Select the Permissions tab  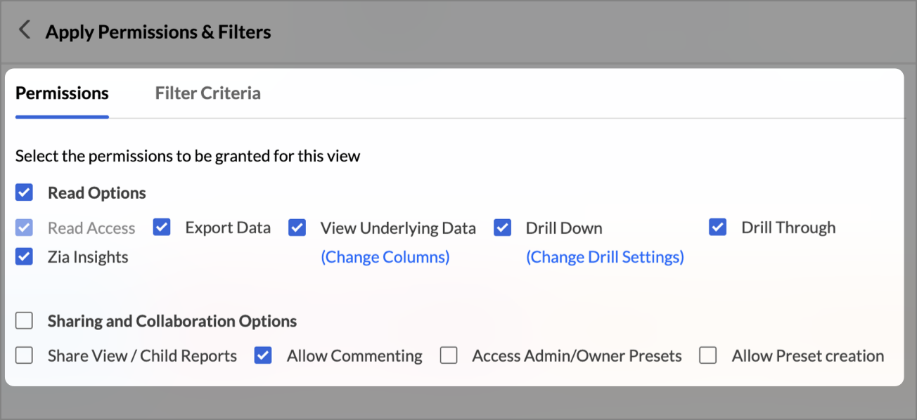point(62,93)
